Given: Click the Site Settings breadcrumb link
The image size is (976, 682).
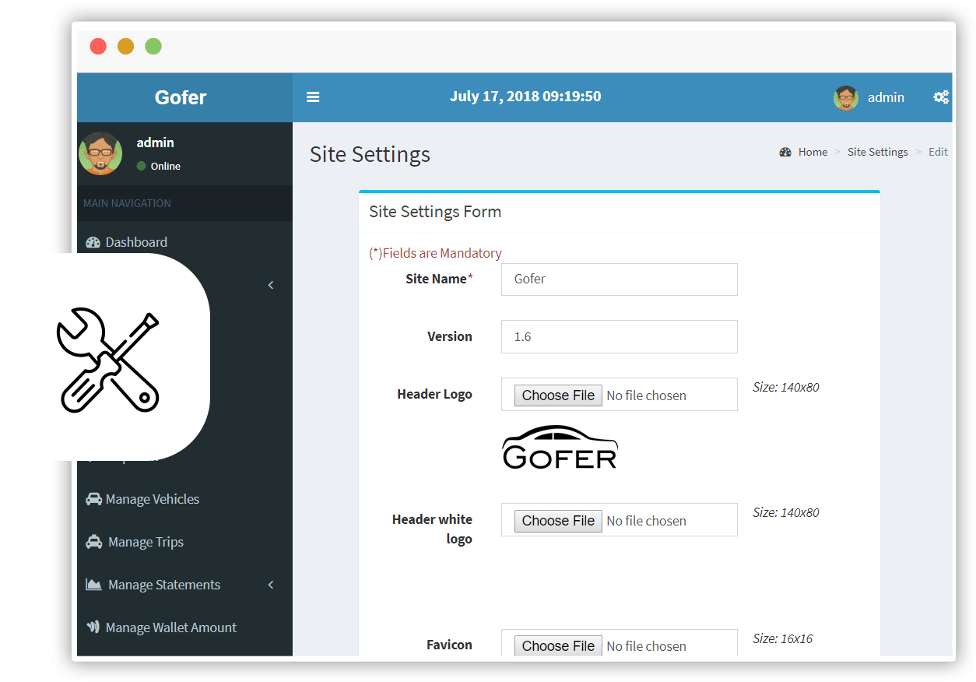Looking at the screenshot, I should pyautogui.click(x=877, y=152).
